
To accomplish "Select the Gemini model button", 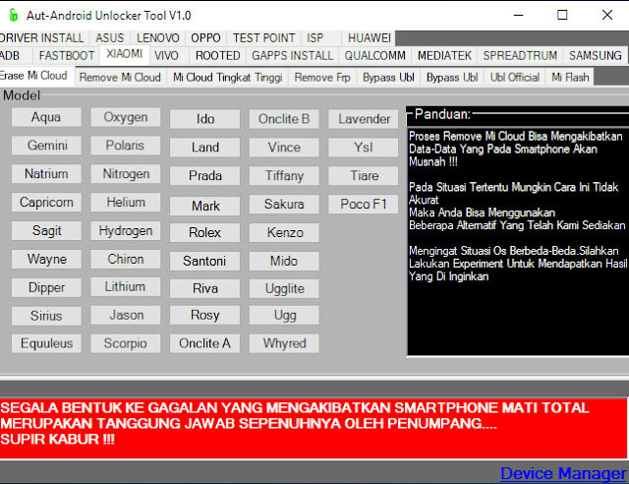I will [x=46, y=146].
